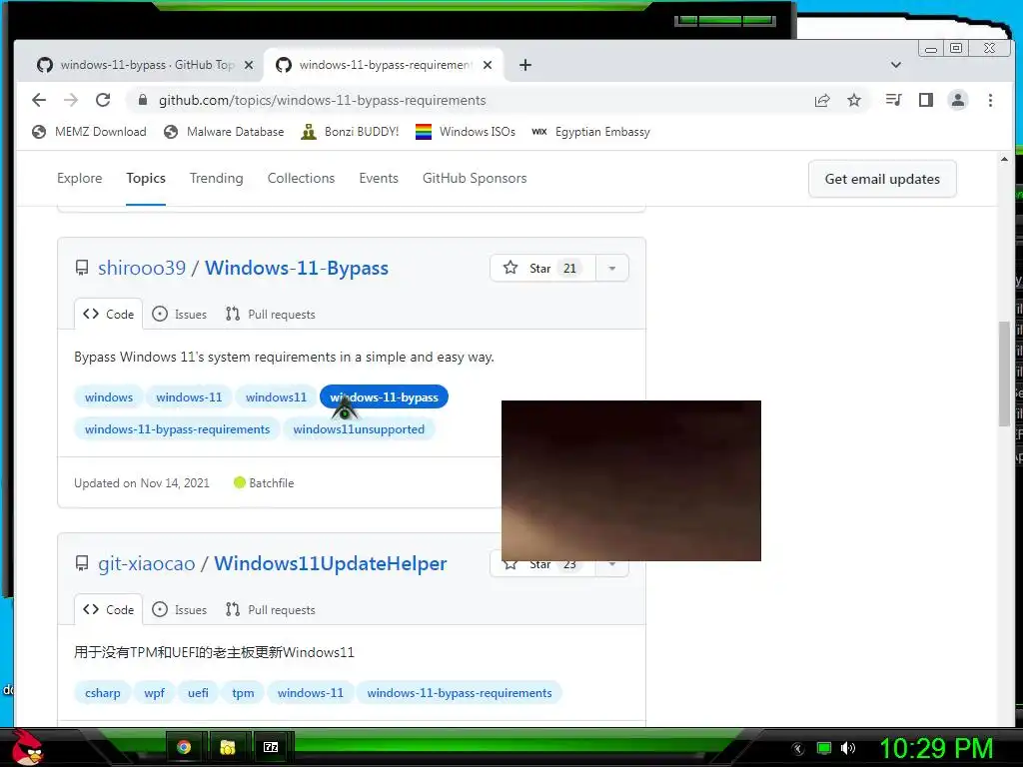The height and width of the screenshot is (767, 1023).
Task: Open 7-Zip taskbar icon
Action: [271, 747]
